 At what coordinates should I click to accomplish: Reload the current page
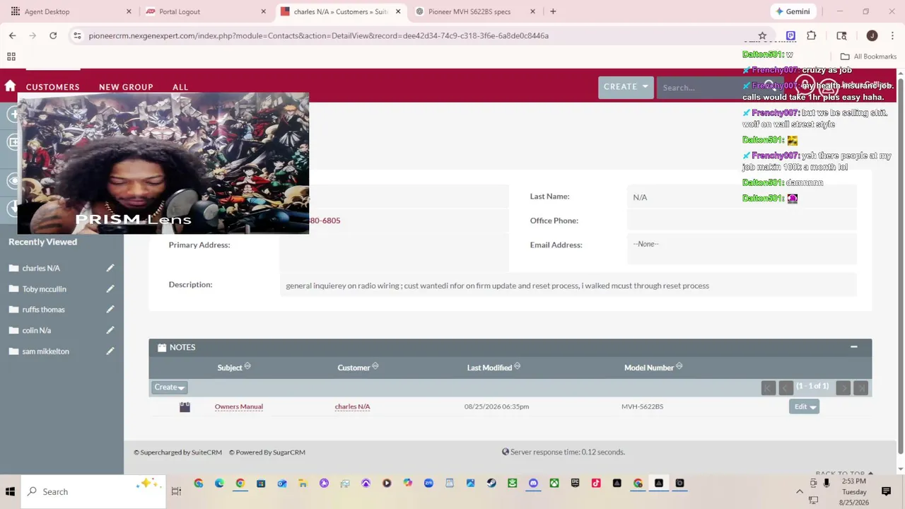(53, 35)
